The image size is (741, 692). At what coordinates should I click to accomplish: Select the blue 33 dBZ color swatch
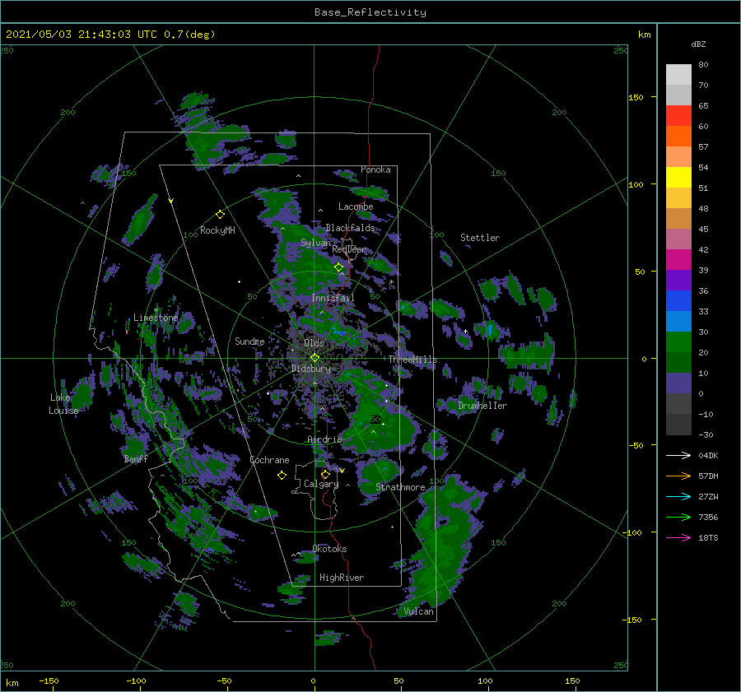(x=678, y=301)
